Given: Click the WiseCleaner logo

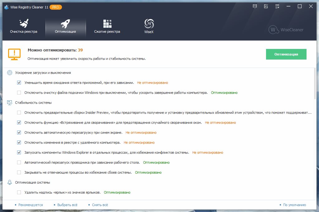Looking at the screenshot, I should [286, 30].
